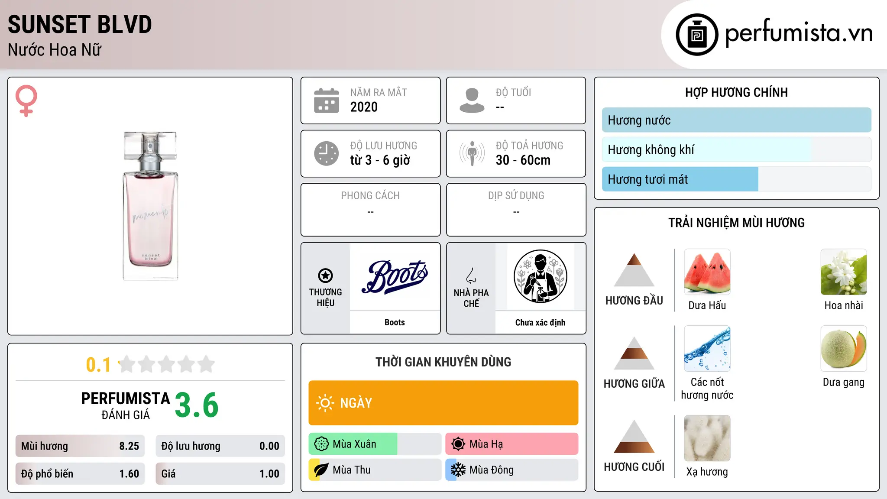Click the Mùa Thu season bar

pos(375,470)
